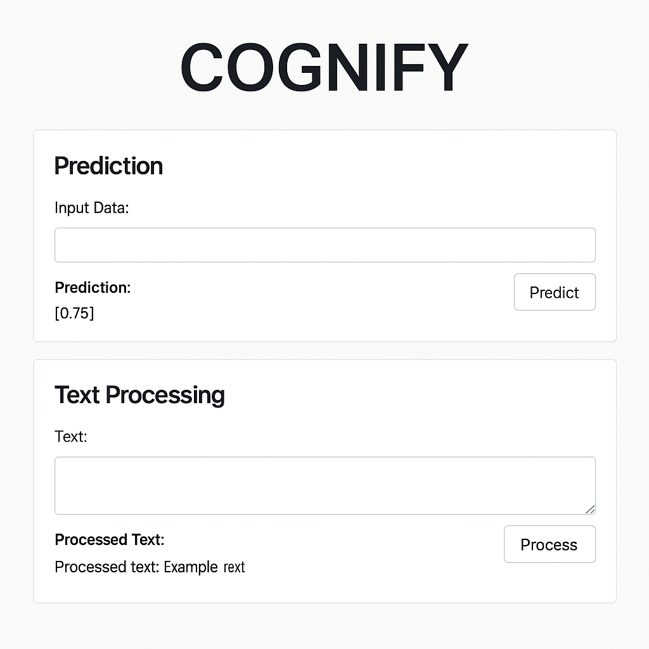The image size is (649, 649).
Task: Focus the Input Data text field
Action: [325, 245]
